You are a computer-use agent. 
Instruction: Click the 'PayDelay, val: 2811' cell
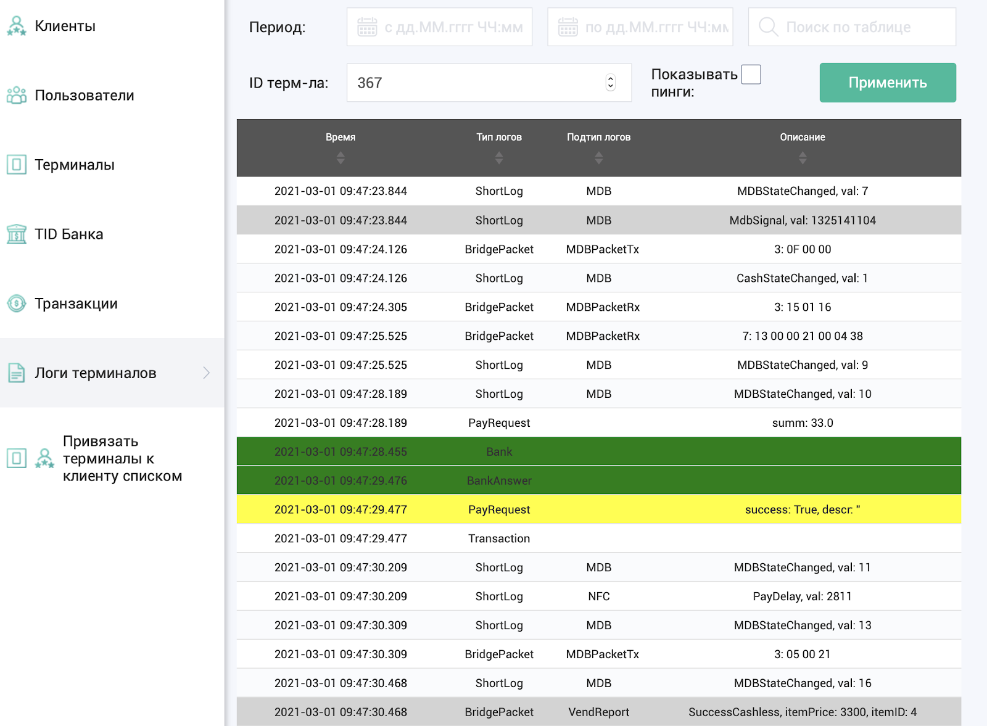803,596
